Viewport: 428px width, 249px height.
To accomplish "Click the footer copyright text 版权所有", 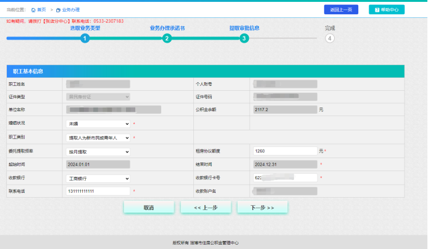I will tap(205, 243).
